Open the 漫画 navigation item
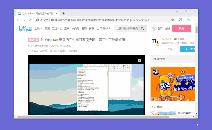The width and height of the screenshot is (212, 130). pyautogui.click(x=84, y=28)
